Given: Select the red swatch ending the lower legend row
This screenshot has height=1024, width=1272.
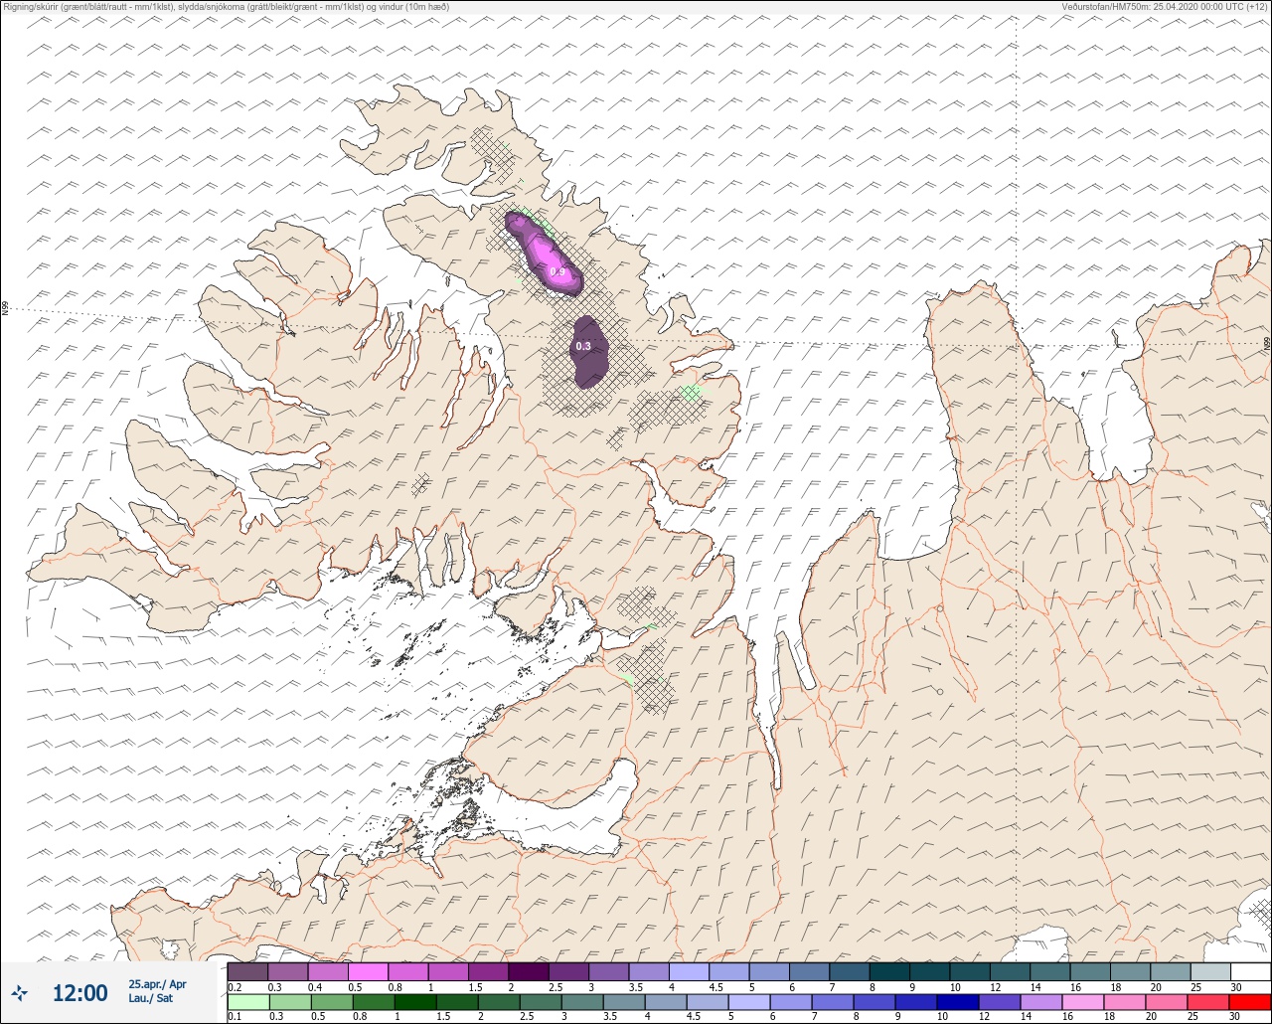Looking at the screenshot, I should [1250, 1002].
